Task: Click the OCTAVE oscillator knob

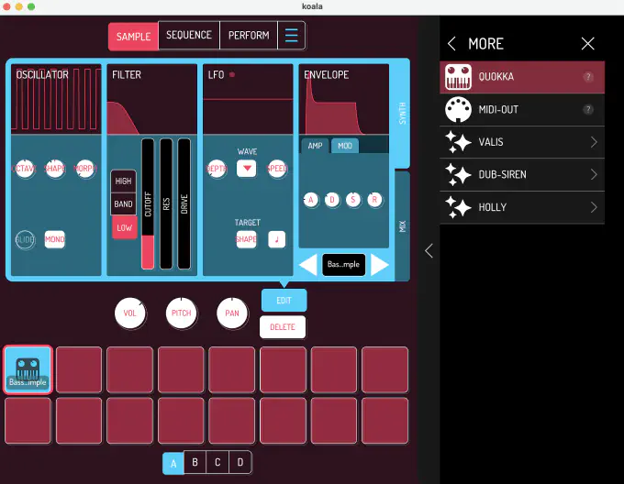Action: (25, 169)
